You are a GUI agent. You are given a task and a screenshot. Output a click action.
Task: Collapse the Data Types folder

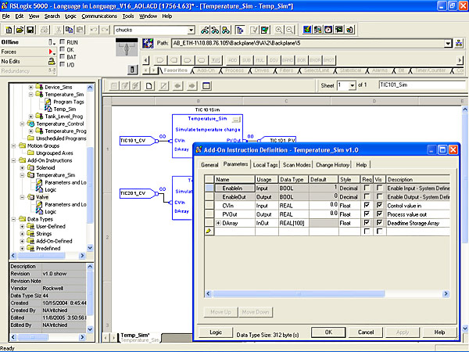tap(13, 219)
